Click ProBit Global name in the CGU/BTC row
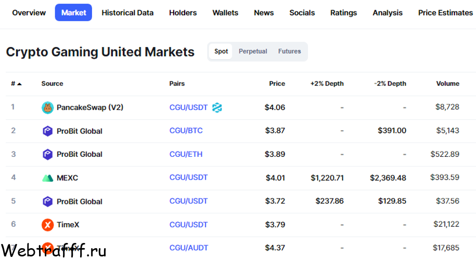 (x=79, y=131)
